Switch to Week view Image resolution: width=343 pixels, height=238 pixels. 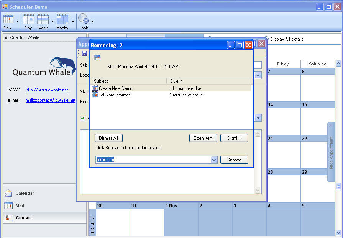pos(43,22)
